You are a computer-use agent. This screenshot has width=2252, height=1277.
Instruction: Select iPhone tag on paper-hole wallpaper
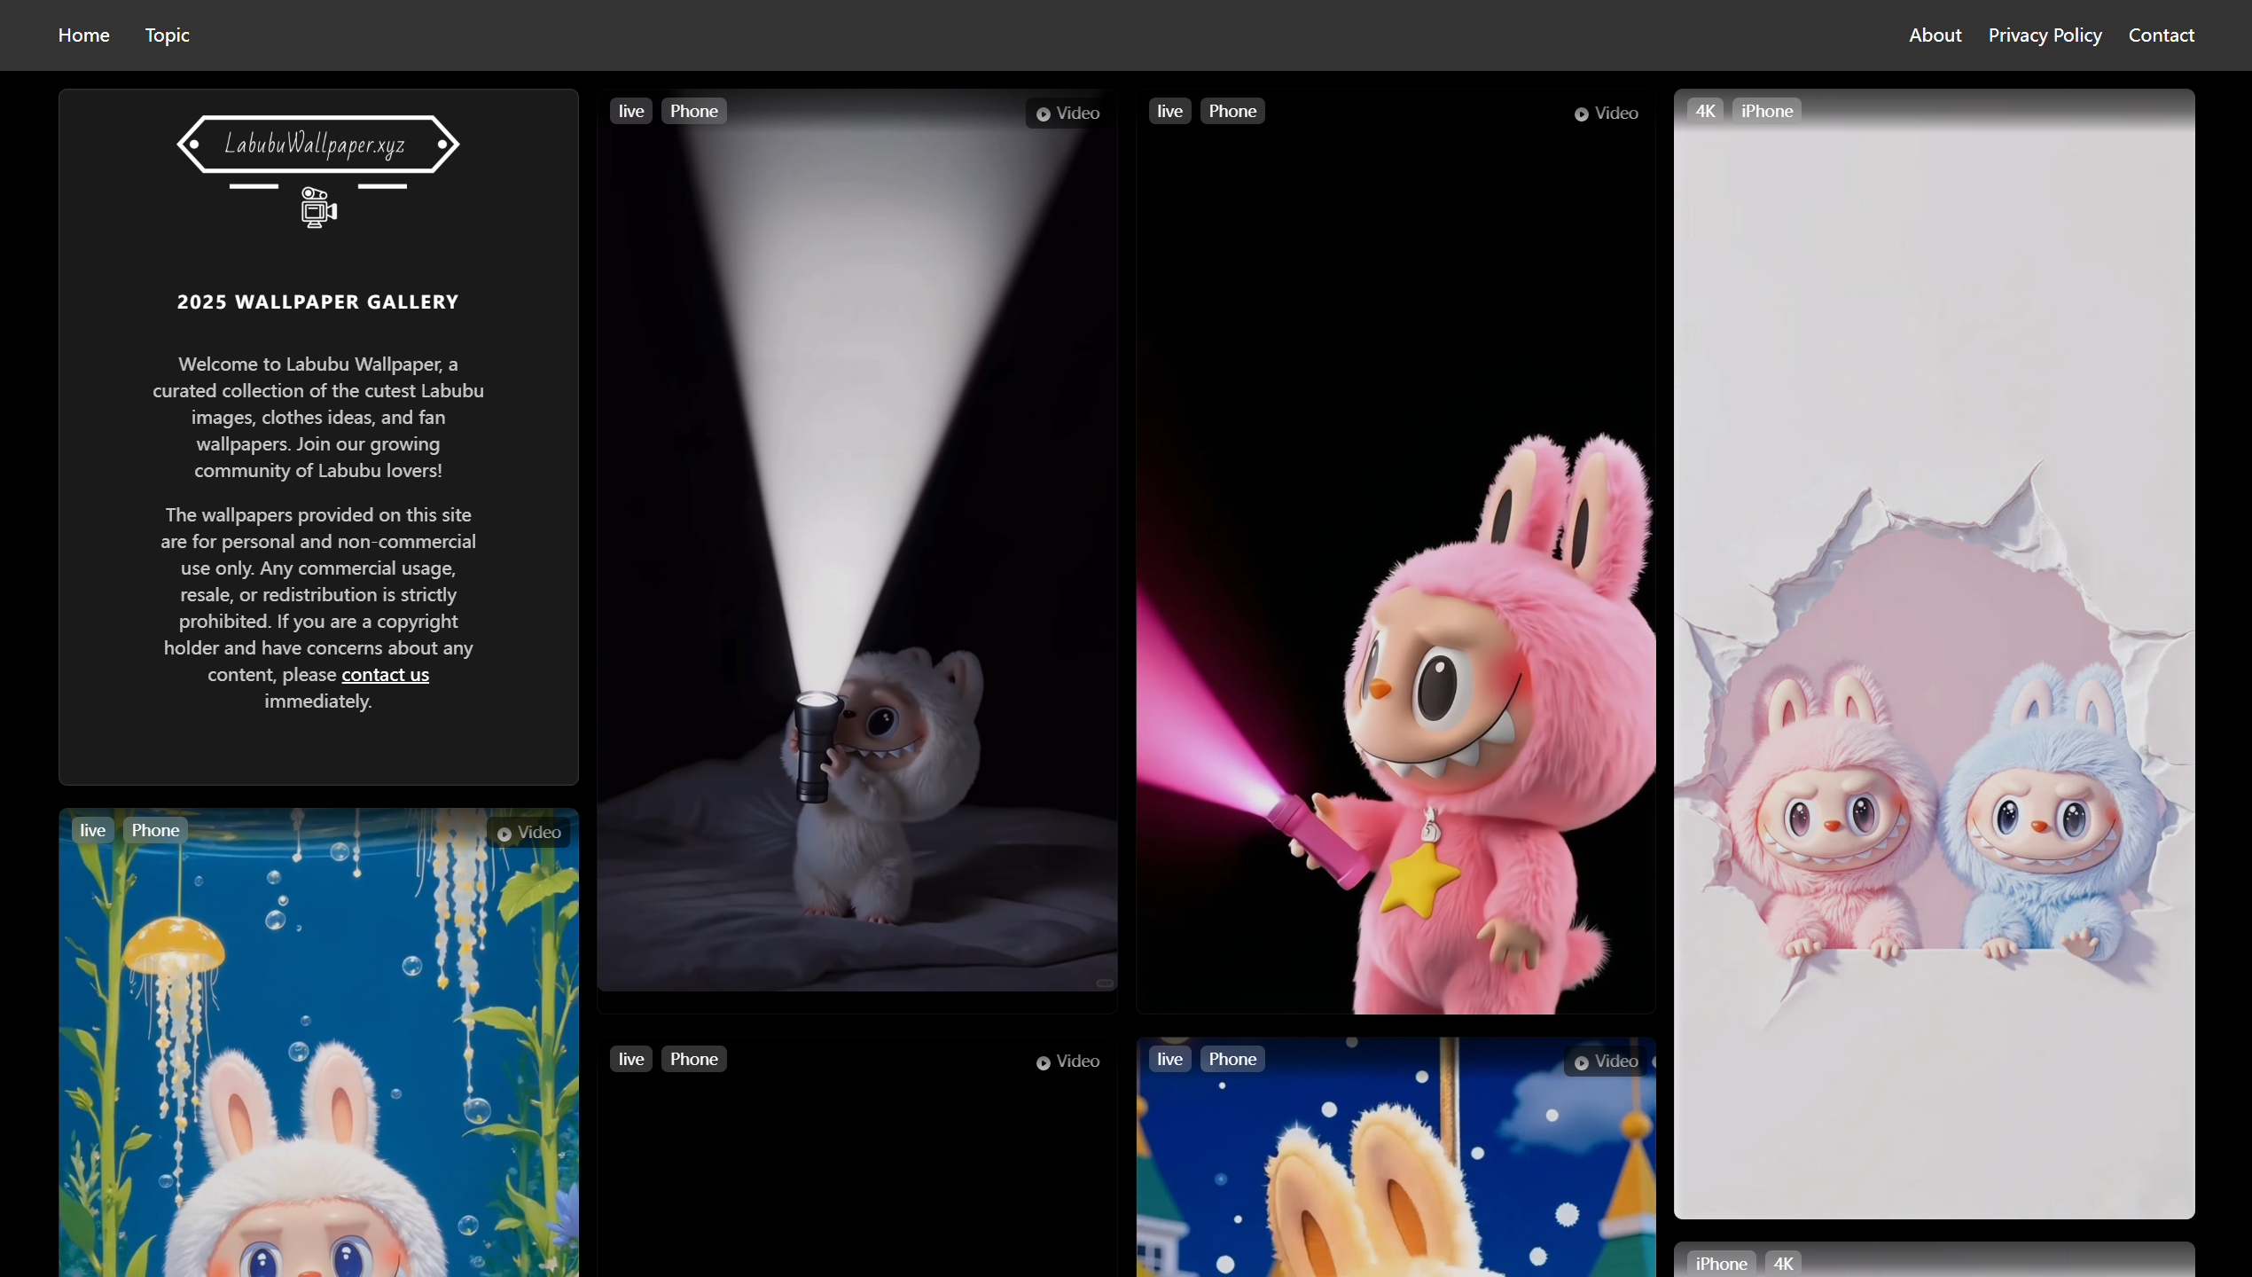coord(1766,111)
